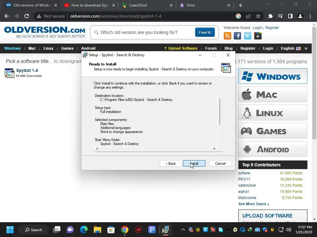This screenshot has width=317, height=237.
Task: Open the Upload Software nav link
Action: [x=181, y=48]
